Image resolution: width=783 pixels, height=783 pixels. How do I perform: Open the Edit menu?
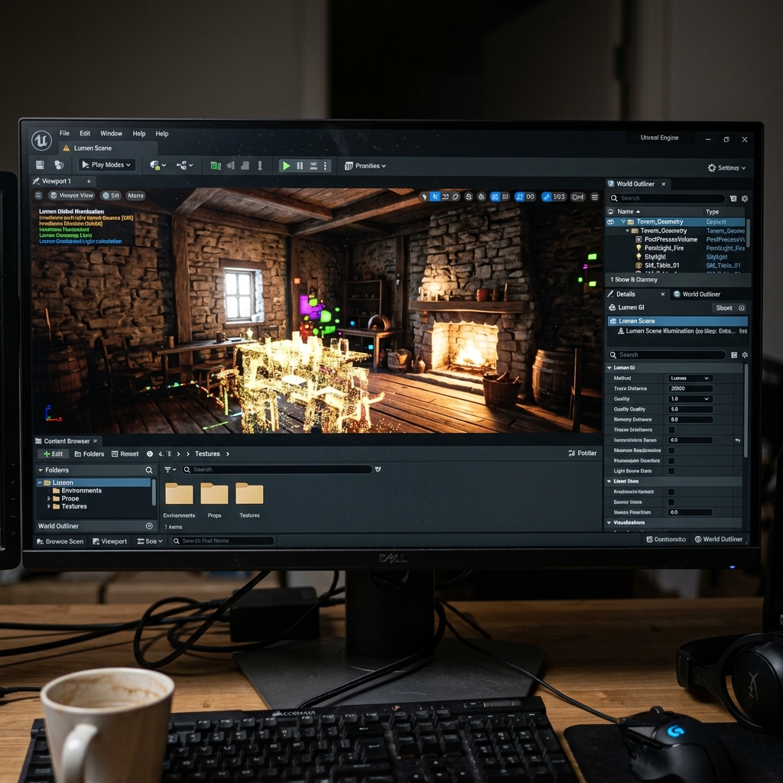click(x=85, y=133)
